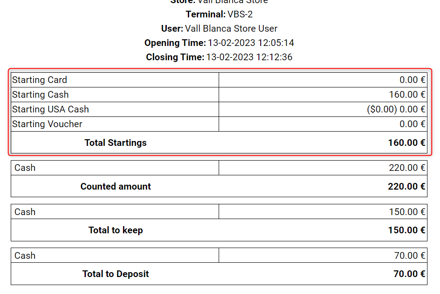Select the User Vall Blanca Store User text
The width and height of the screenshot is (440, 294).
click(x=219, y=29)
